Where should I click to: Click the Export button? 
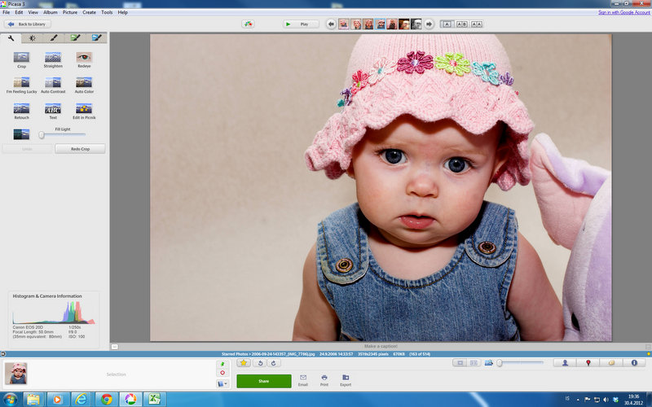346,380
